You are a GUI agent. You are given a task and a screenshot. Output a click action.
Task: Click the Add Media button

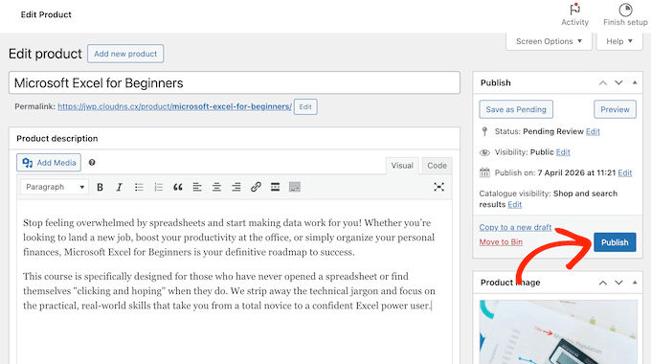pos(49,163)
